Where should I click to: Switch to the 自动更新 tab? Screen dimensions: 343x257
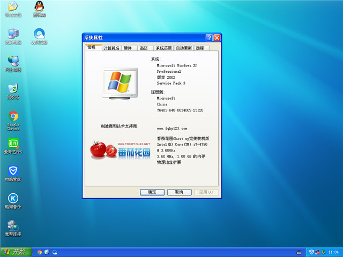coord(184,48)
